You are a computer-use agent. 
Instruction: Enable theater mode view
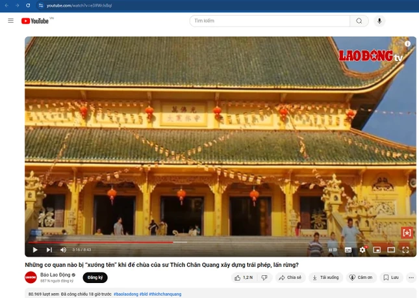(391, 250)
